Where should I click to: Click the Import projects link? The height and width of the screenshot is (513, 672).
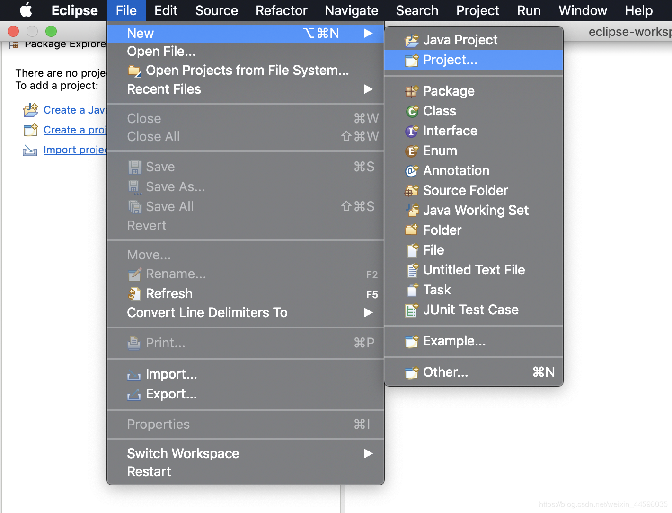pyautogui.click(x=75, y=150)
